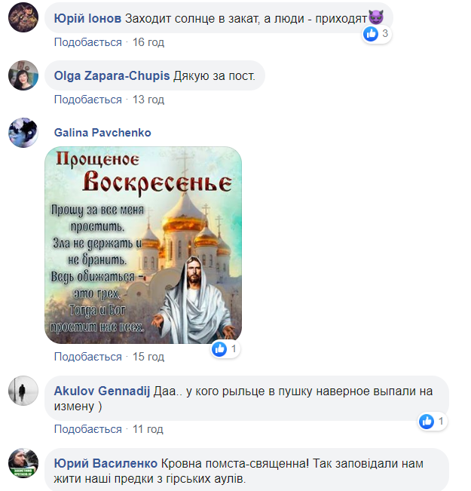Open Юрий Василенко's profile avatar
This screenshot has width=471, height=491.
pos(23,463)
